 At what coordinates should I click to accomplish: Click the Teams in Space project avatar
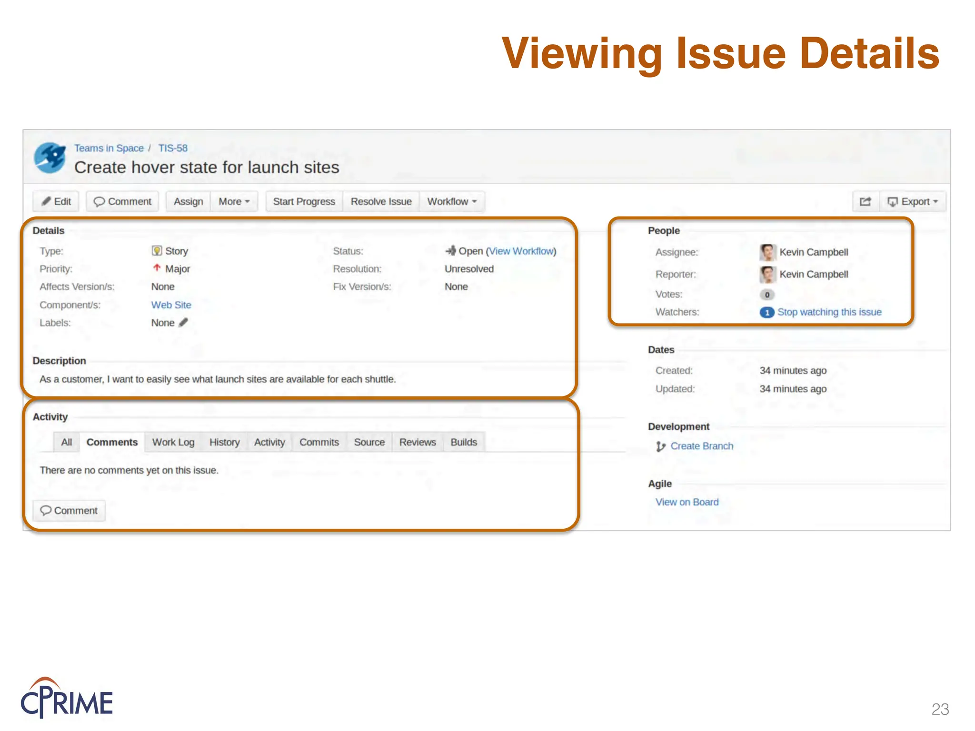[50, 158]
